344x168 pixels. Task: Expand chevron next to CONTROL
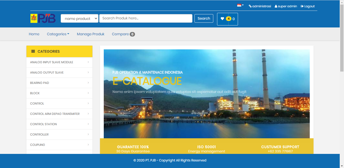(88, 103)
